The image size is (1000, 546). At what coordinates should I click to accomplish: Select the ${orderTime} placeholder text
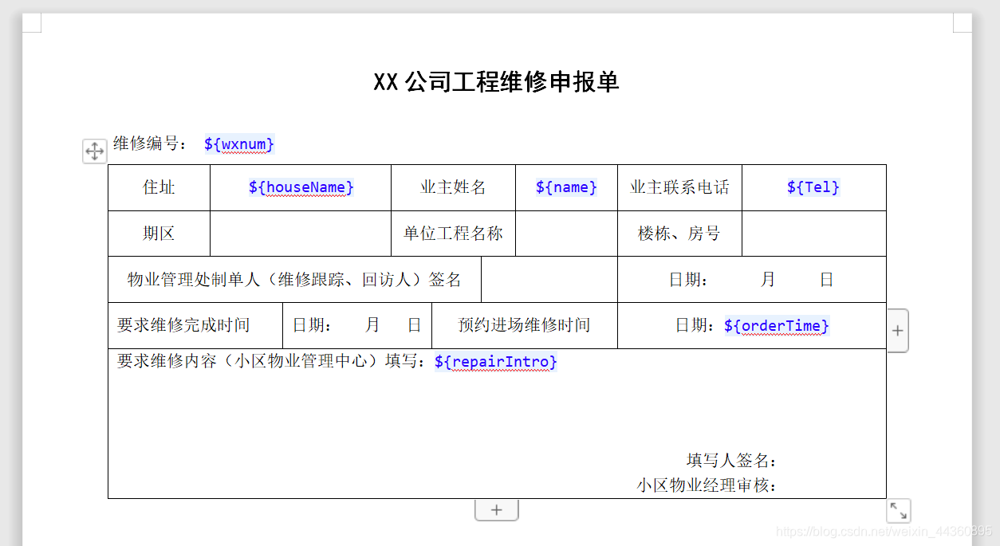coord(777,326)
